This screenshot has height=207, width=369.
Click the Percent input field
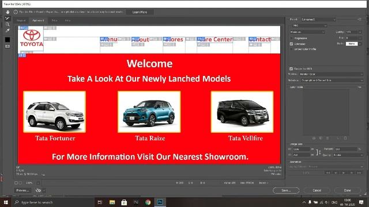pyautogui.click(x=346, y=149)
